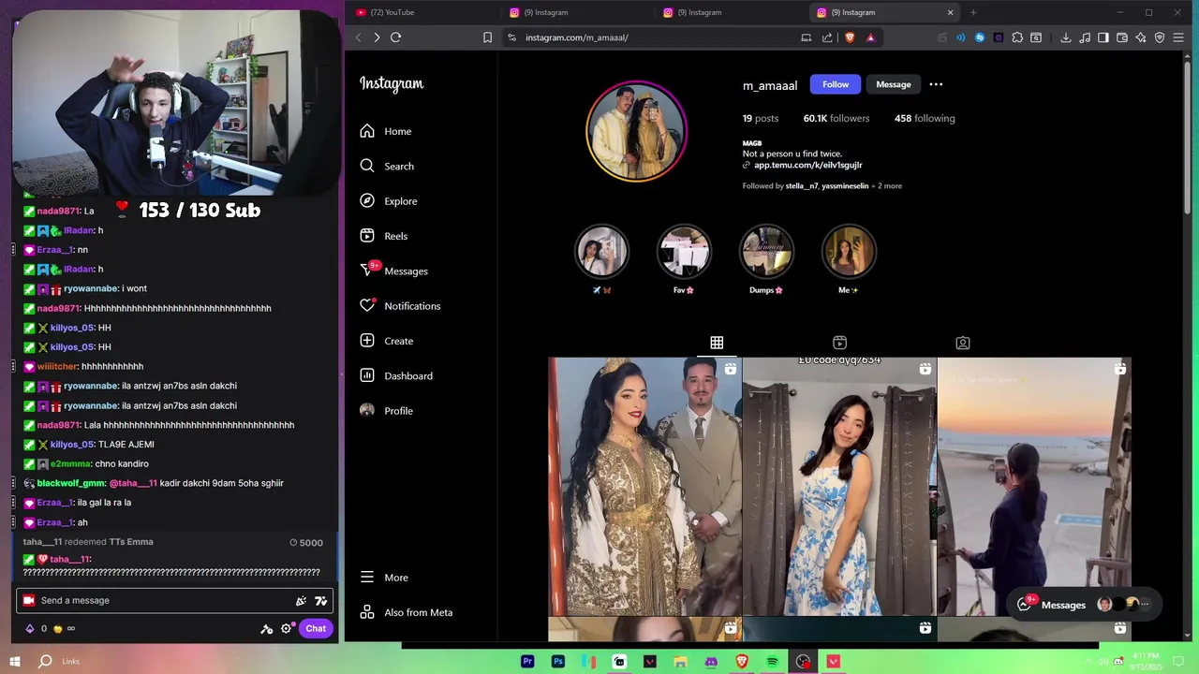The width and height of the screenshot is (1199, 674).
Task: Go to Instagram Home in sidebar
Action: [386, 131]
